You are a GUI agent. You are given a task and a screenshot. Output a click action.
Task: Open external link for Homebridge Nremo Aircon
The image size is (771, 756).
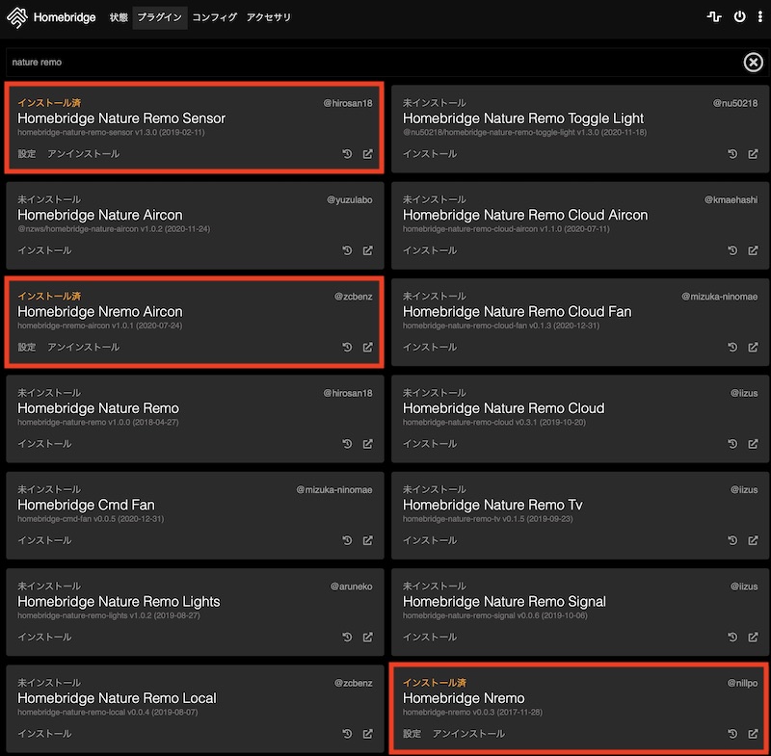tap(368, 348)
